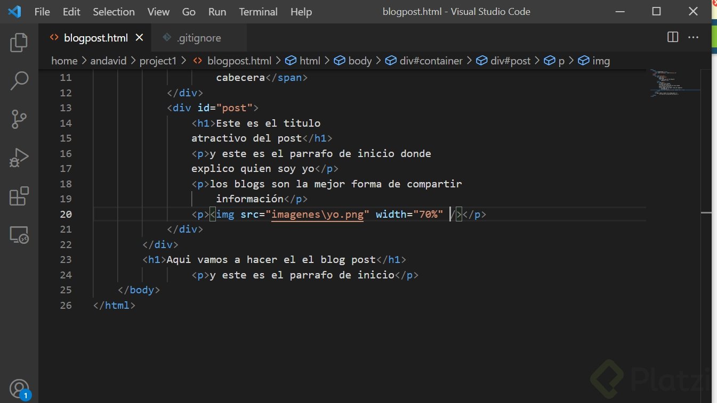This screenshot has height=403, width=717.
Task: Click line number 13 in gutter
Action: (66, 108)
